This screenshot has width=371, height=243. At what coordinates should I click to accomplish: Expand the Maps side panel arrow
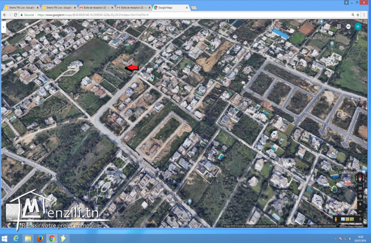pos(3,26)
